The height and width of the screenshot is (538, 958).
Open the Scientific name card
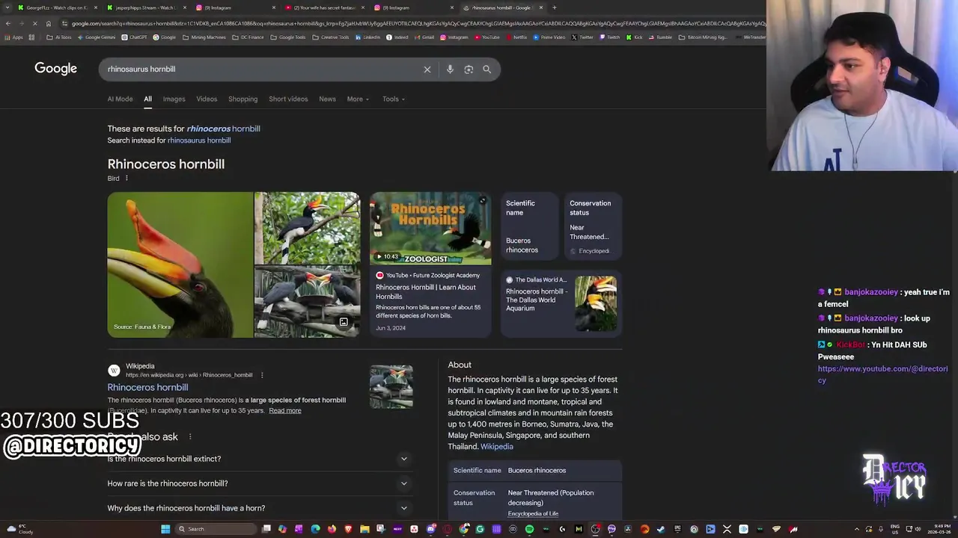click(529, 227)
